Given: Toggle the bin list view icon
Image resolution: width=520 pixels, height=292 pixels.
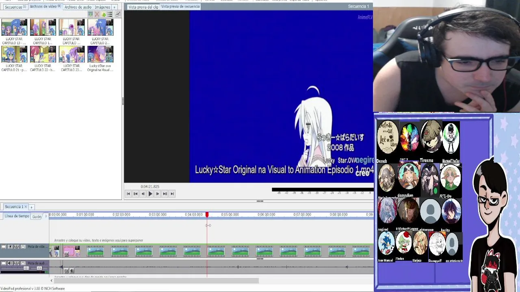Looking at the screenshot, I should [110, 14].
